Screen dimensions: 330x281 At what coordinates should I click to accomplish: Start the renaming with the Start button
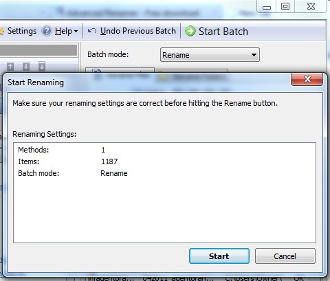pos(219,256)
